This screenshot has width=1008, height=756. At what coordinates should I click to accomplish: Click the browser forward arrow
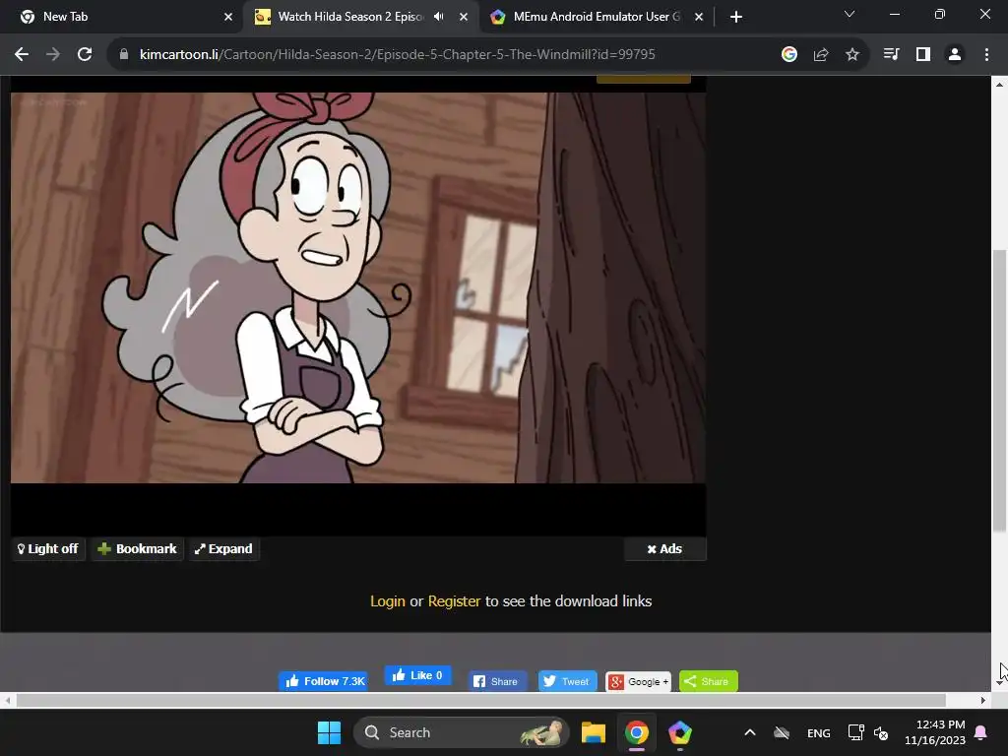click(x=53, y=55)
